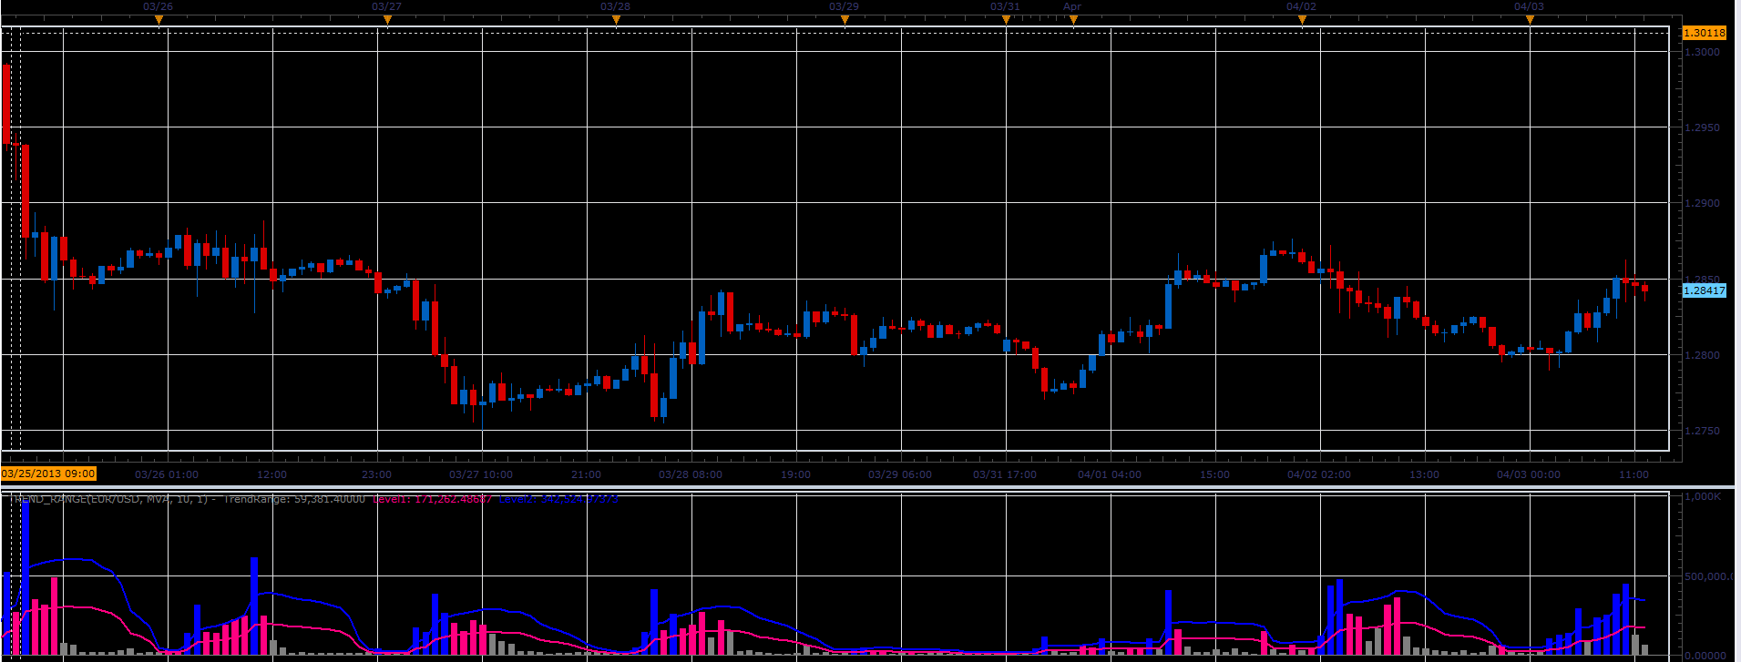Click the 0.00000 indicator axis label
This screenshot has height=662, width=1741.
(1707, 656)
